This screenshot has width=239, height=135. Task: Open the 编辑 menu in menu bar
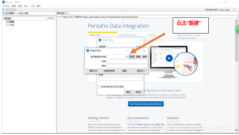14,6
